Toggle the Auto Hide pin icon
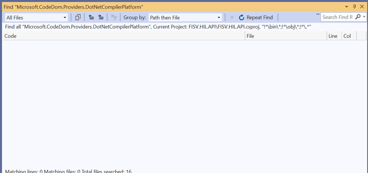The image size is (368, 173). point(355,7)
